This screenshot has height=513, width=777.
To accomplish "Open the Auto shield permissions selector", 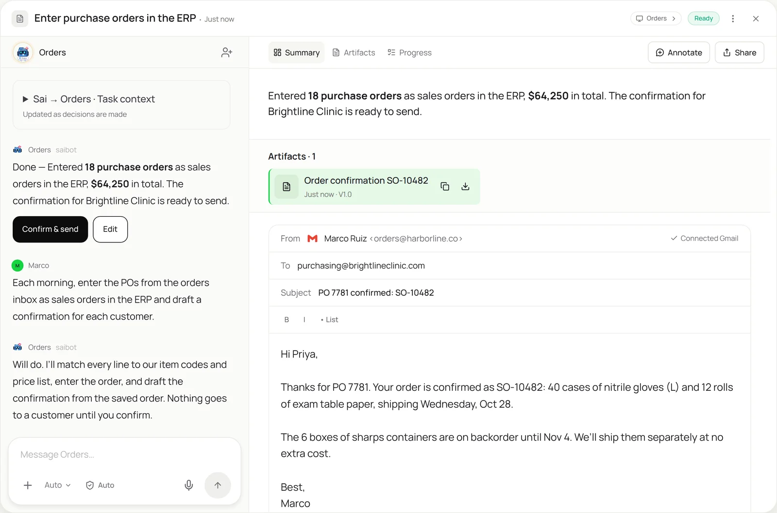I will click(x=100, y=485).
